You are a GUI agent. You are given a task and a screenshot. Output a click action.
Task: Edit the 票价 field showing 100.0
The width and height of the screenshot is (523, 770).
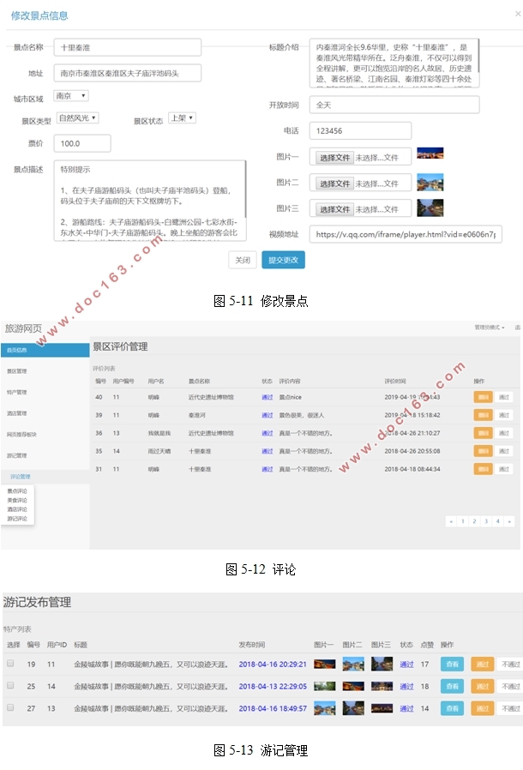coord(82,143)
